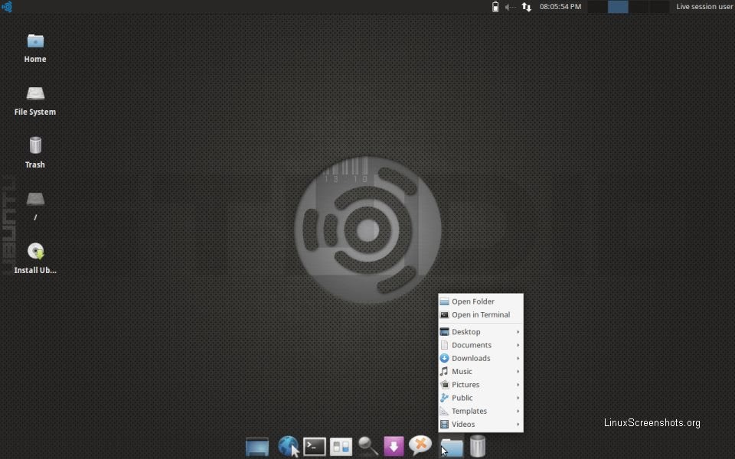Switch to the first workspace in switcher
The image size is (735, 459).
click(597, 7)
